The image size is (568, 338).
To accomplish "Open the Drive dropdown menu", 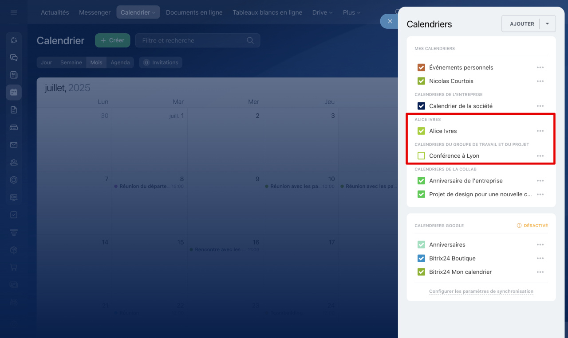I will tap(322, 12).
